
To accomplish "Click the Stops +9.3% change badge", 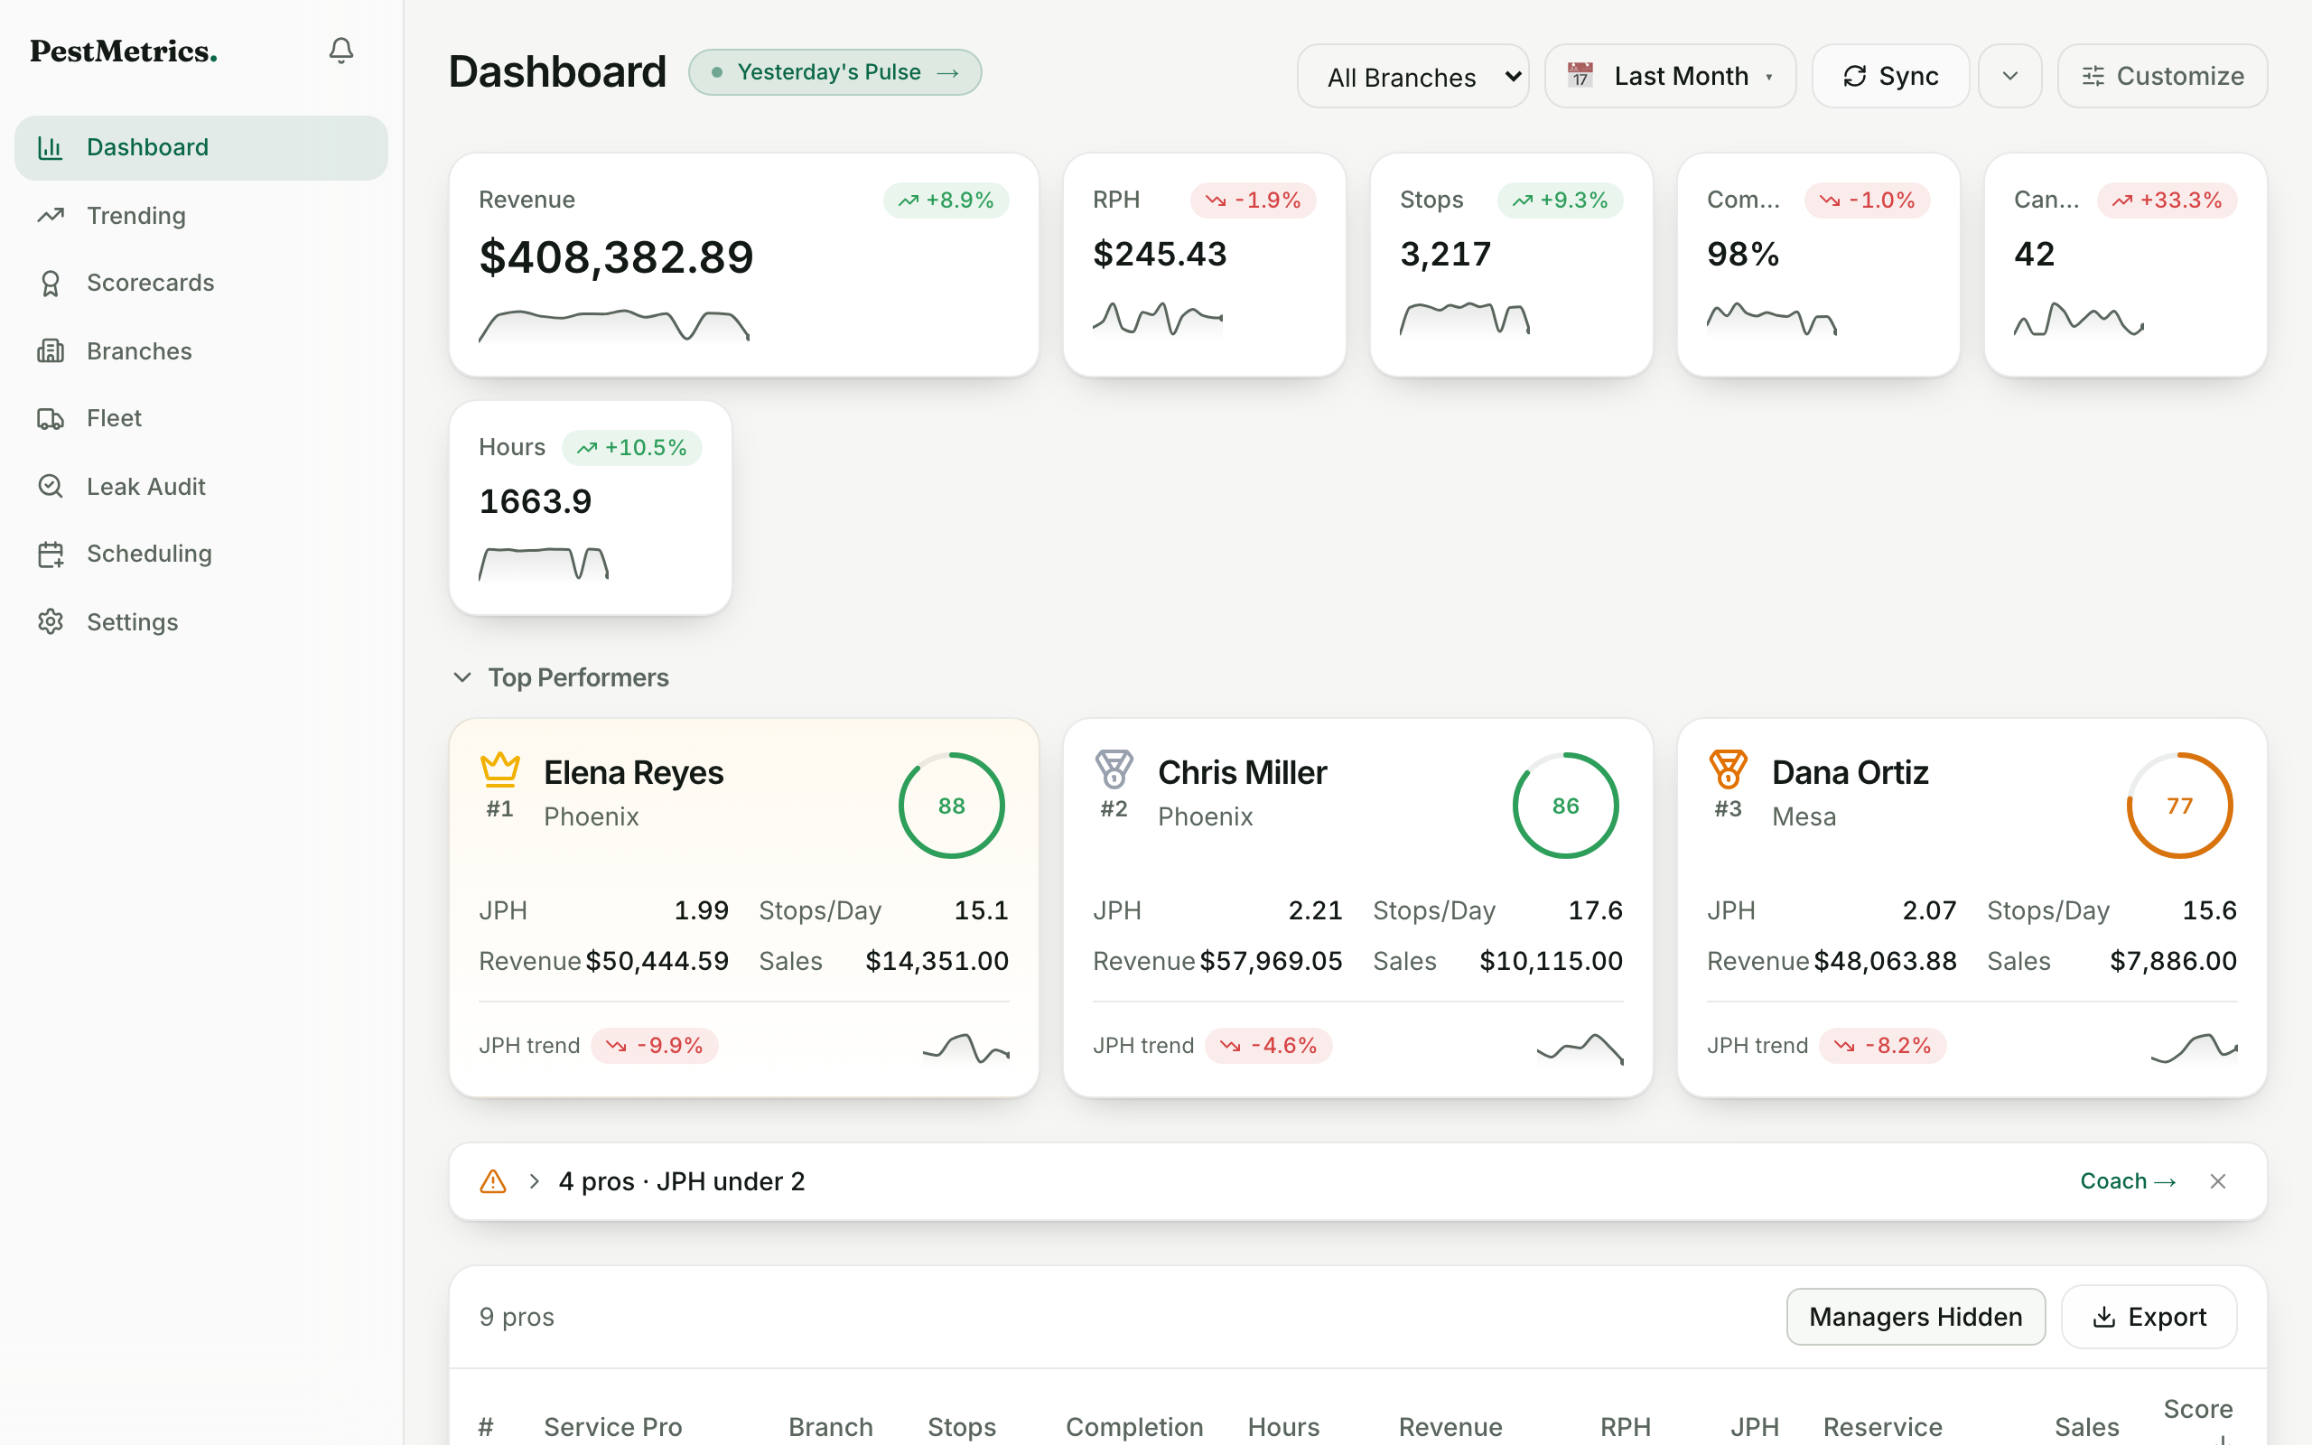I will [x=1559, y=200].
